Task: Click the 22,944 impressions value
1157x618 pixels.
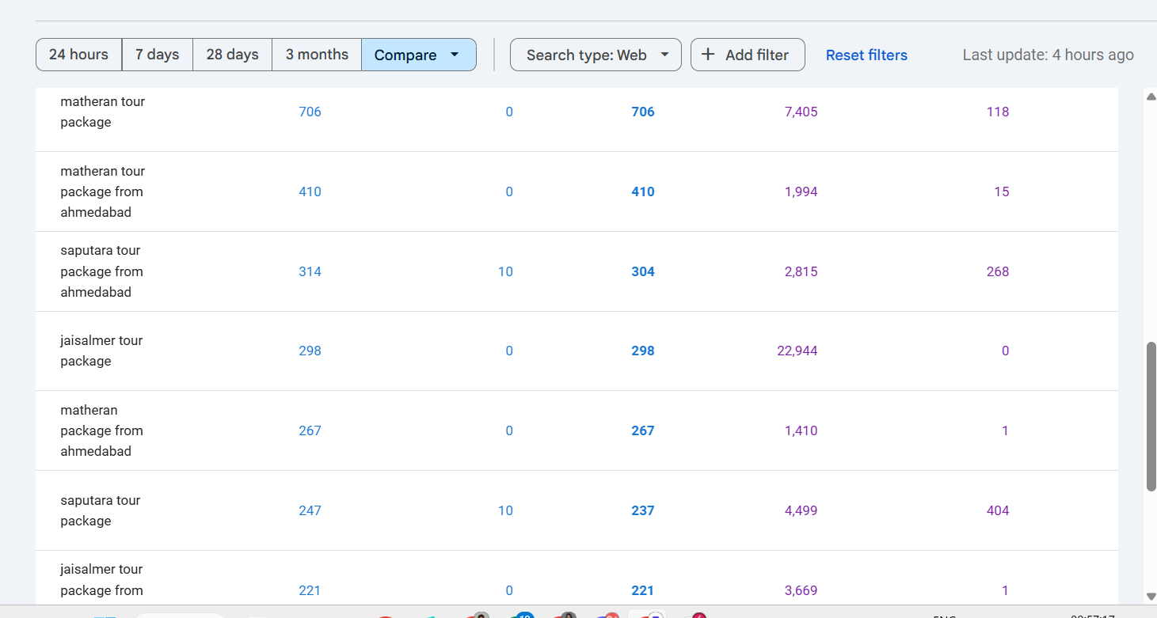Action: [797, 351]
